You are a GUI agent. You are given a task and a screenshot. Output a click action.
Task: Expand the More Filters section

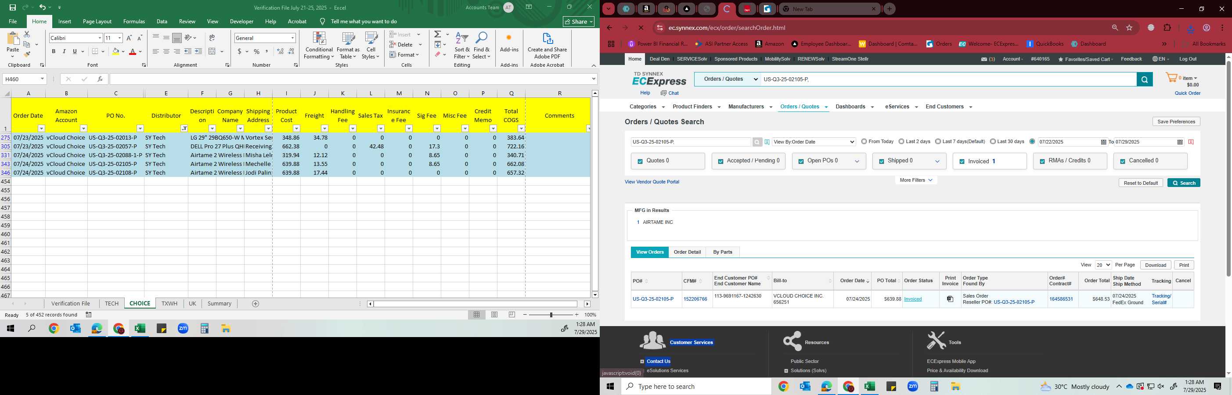click(x=916, y=180)
